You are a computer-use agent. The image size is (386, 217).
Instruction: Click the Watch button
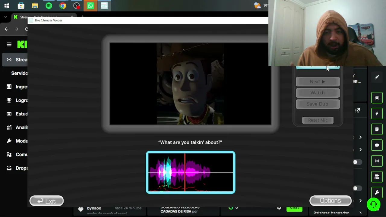click(318, 93)
